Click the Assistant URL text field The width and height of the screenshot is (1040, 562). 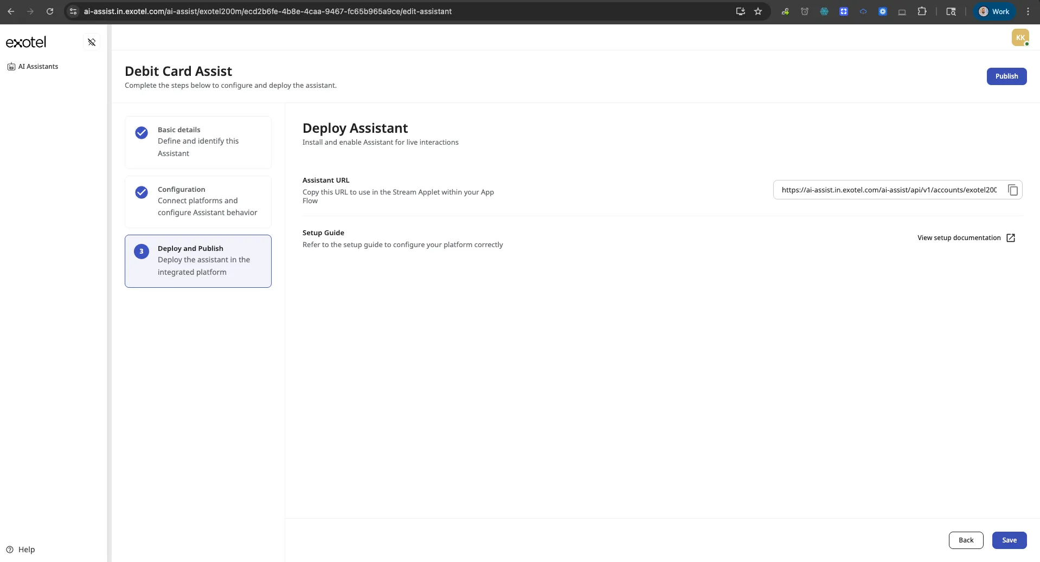(x=889, y=190)
